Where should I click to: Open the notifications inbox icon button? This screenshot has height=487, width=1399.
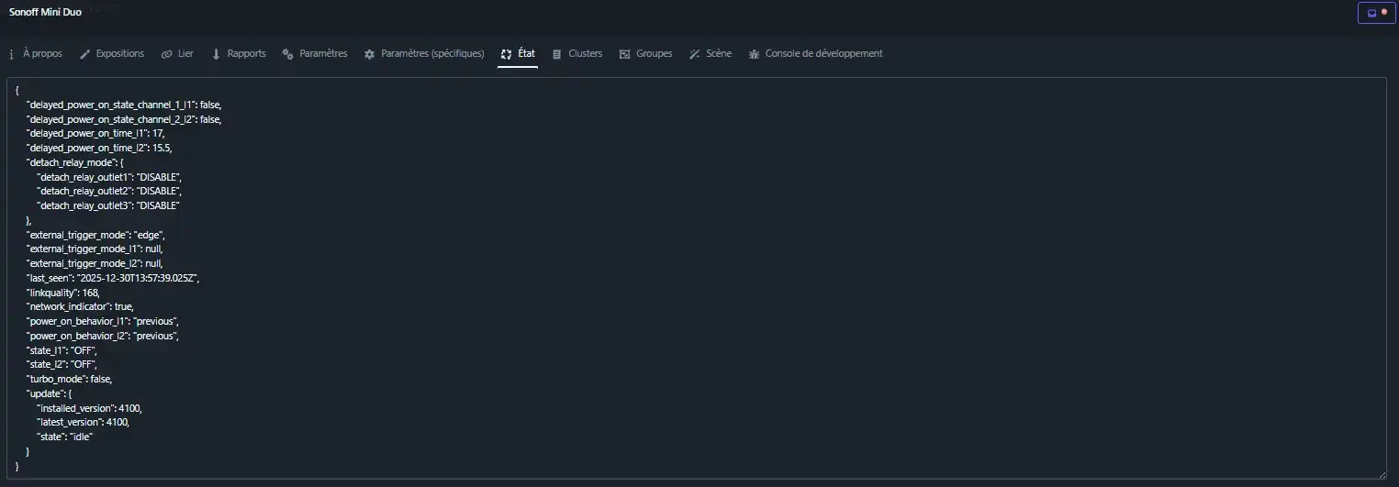pyautogui.click(x=1371, y=13)
